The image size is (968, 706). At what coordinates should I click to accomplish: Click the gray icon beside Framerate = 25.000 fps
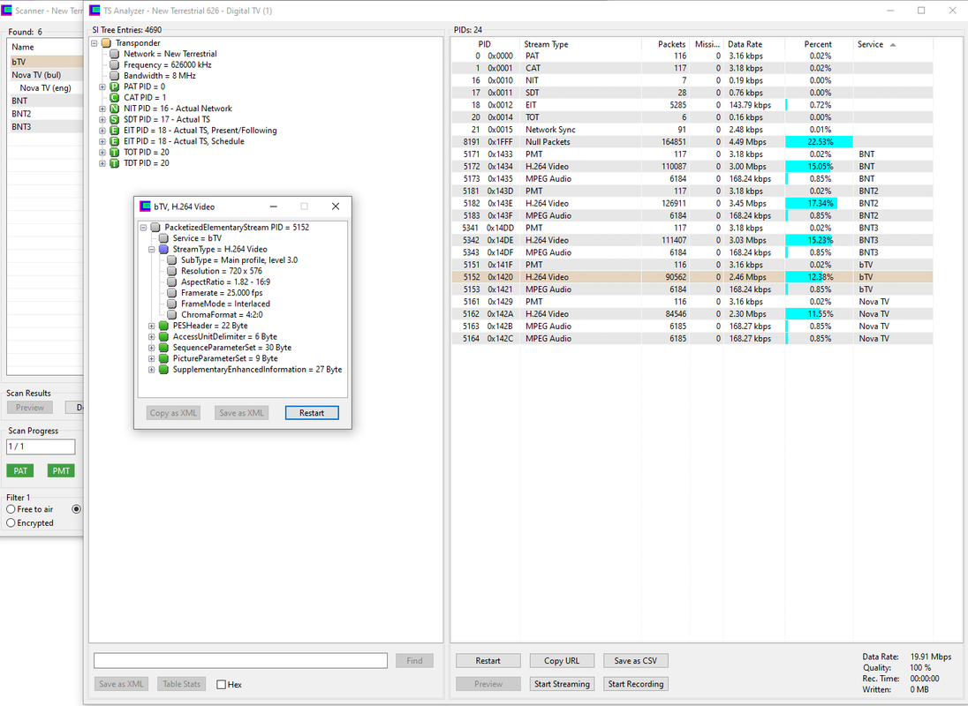point(171,293)
